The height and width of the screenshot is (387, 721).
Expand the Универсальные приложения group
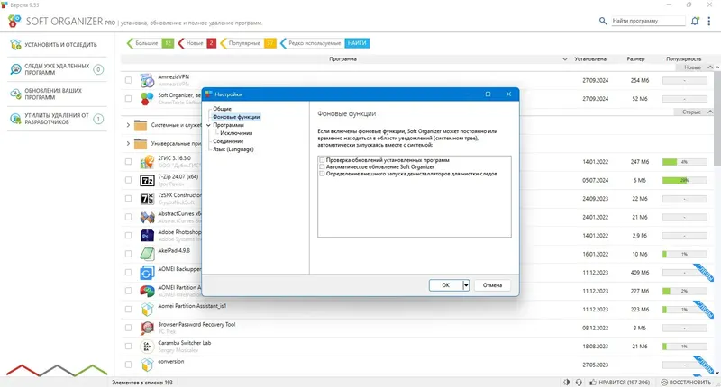point(128,144)
